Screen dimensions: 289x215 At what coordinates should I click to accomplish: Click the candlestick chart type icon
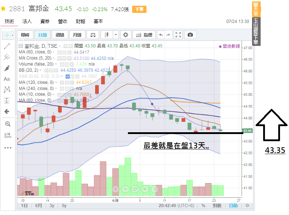tap(107, 35)
